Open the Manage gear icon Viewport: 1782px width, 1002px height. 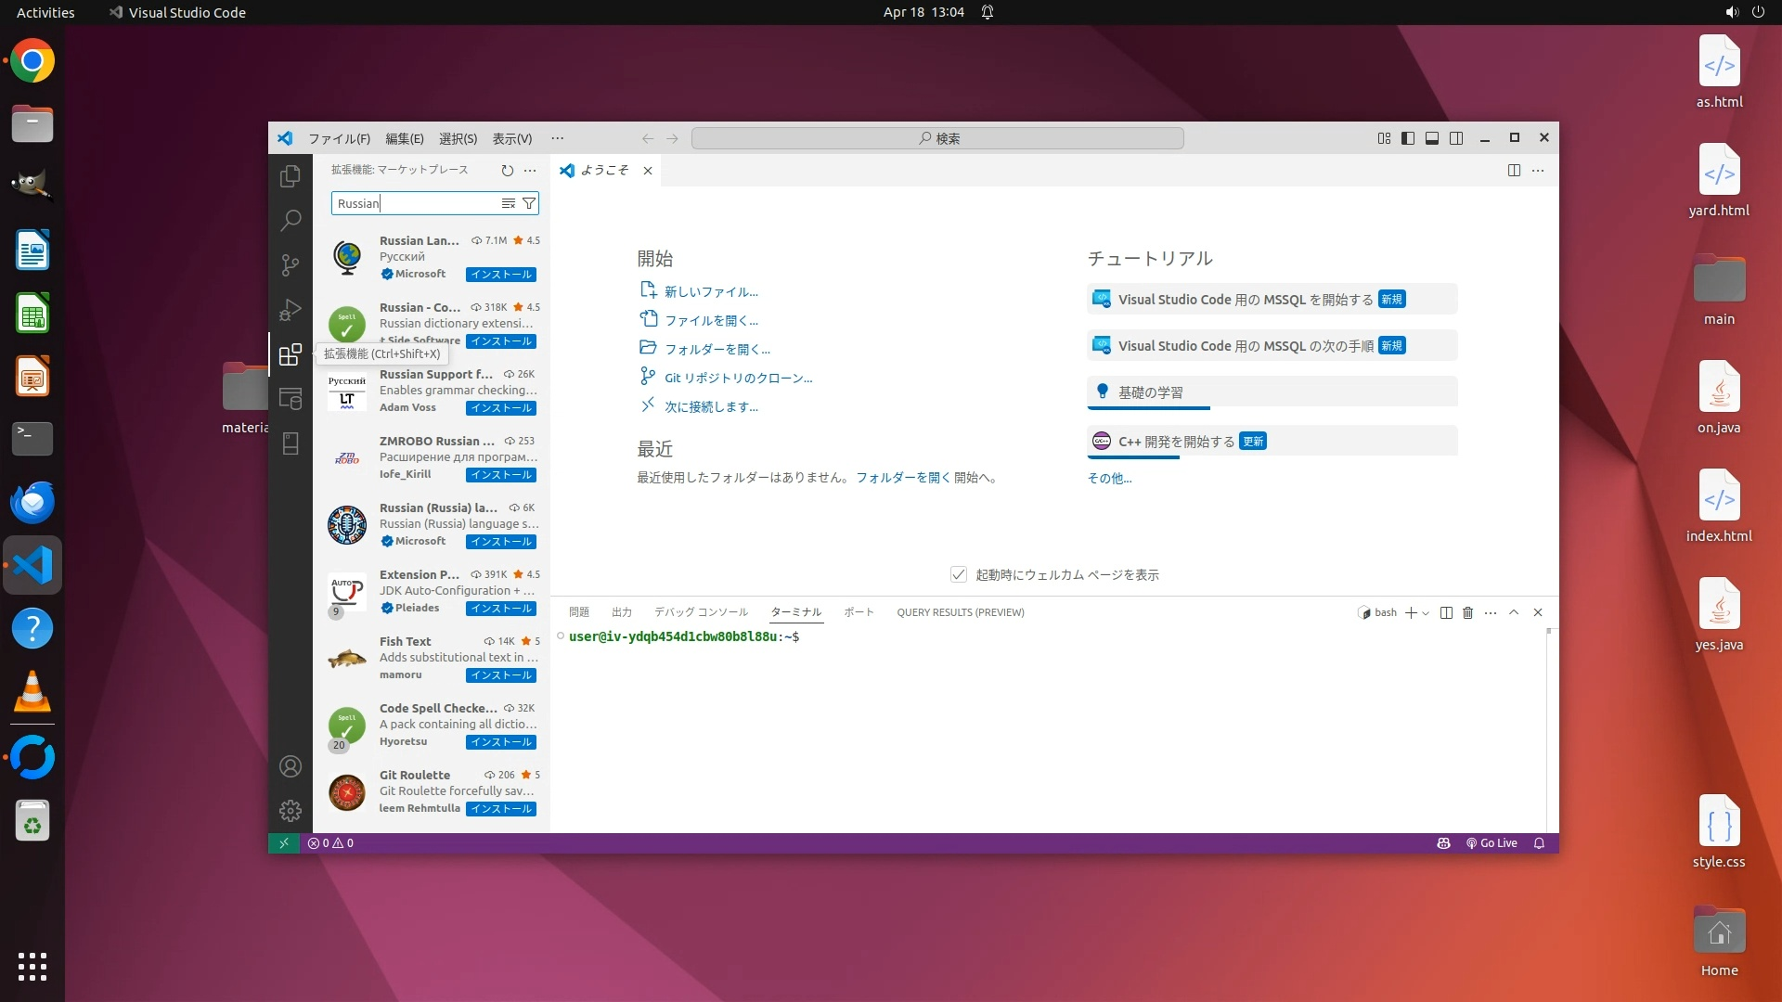(x=291, y=811)
